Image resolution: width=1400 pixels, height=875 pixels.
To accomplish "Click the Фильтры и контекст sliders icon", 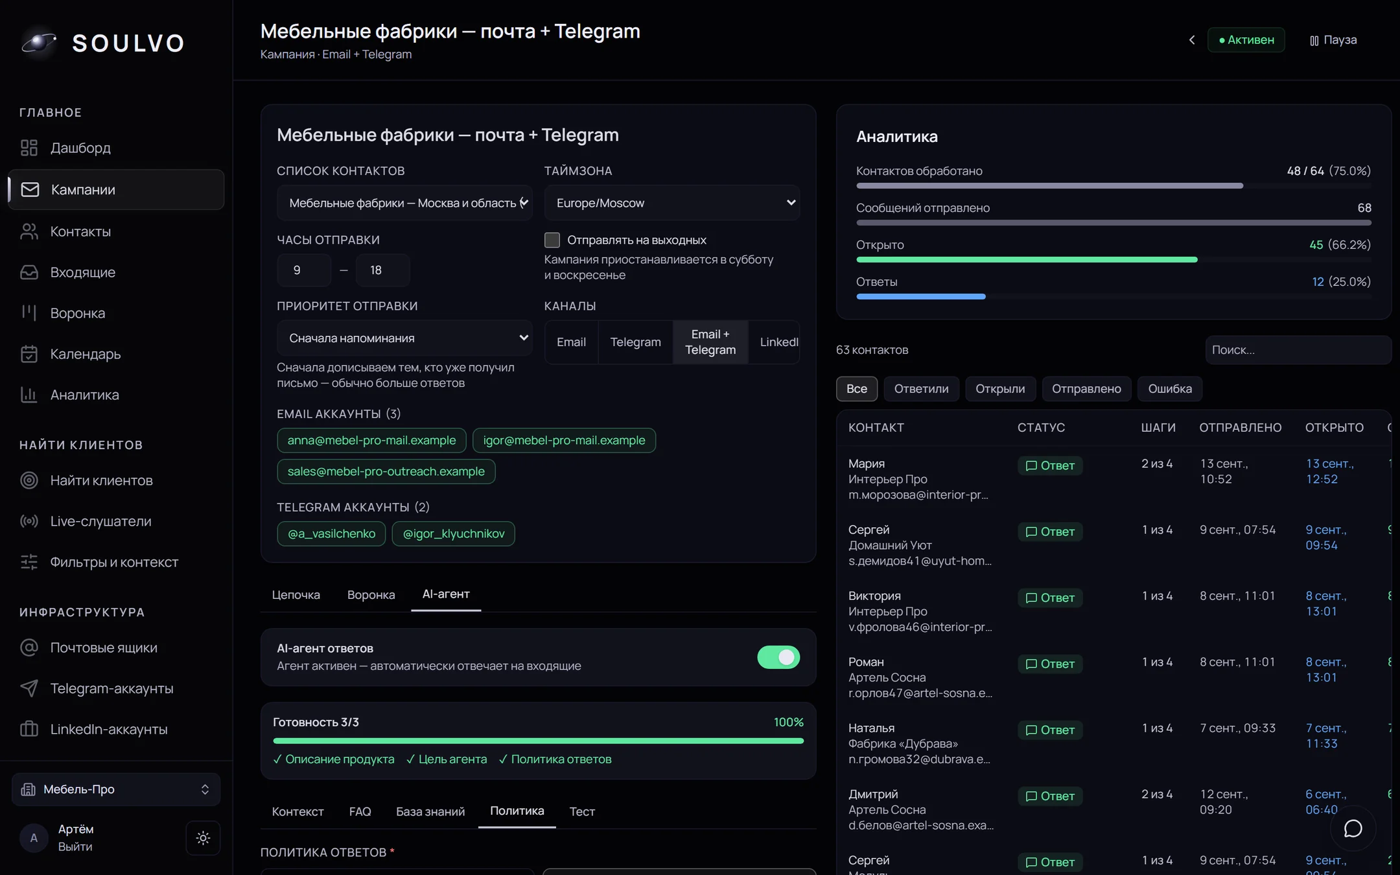I will (29, 562).
